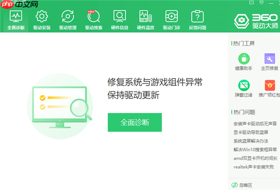The width and height of the screenshot is (280, 190).
Task: Open the 解决Win10搜索框异常 link
Action: coord(255,149)
